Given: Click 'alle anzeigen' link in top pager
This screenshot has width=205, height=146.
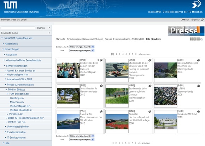Looking at the screenshot, I should pyautogui.click(x=145, y=54).
